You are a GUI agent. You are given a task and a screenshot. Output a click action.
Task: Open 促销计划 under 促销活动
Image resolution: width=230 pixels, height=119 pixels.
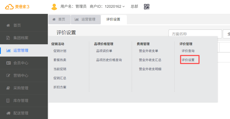pyautogui.click(x=60, y=51)
